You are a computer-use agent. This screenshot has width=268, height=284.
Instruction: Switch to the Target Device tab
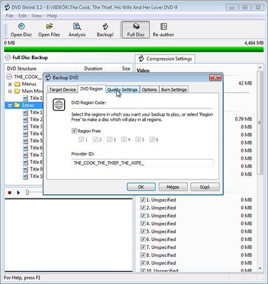click(62, 89)
